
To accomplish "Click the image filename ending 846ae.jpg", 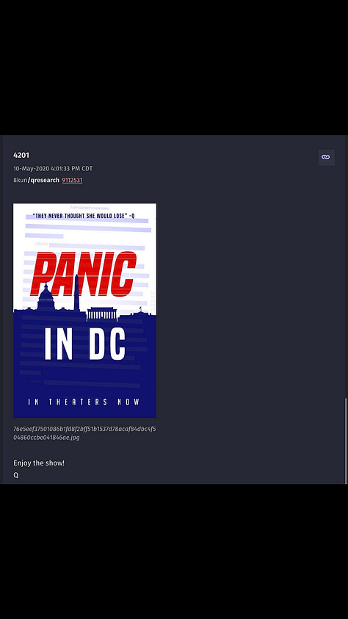I will 84,433.
